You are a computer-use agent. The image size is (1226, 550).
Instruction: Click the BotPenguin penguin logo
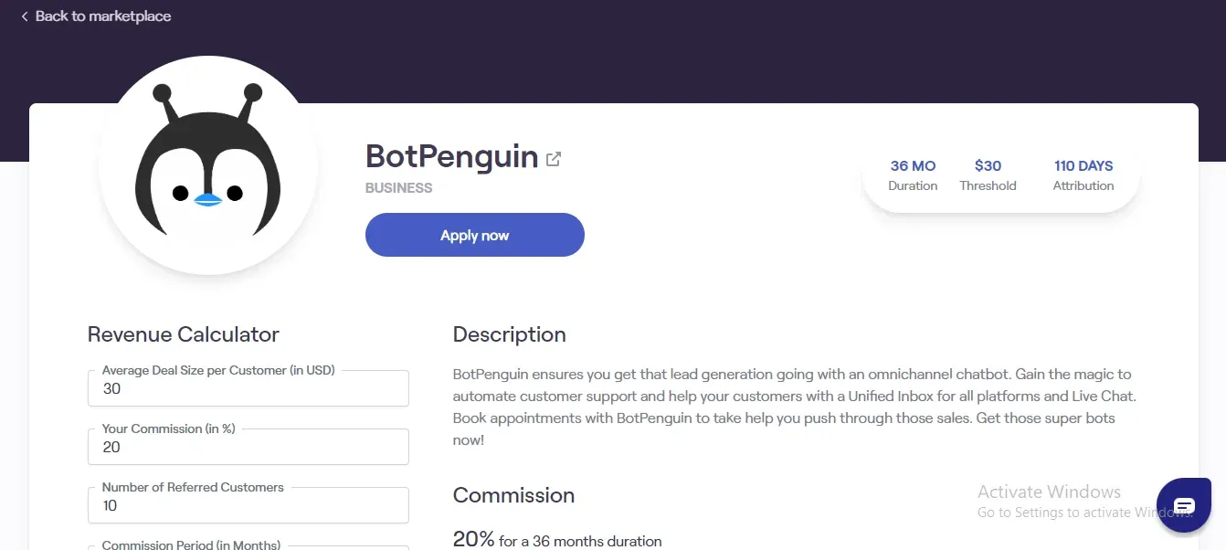click(208, 164)
